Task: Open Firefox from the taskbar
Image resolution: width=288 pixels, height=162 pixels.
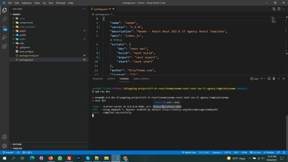Action: point(50,158)
